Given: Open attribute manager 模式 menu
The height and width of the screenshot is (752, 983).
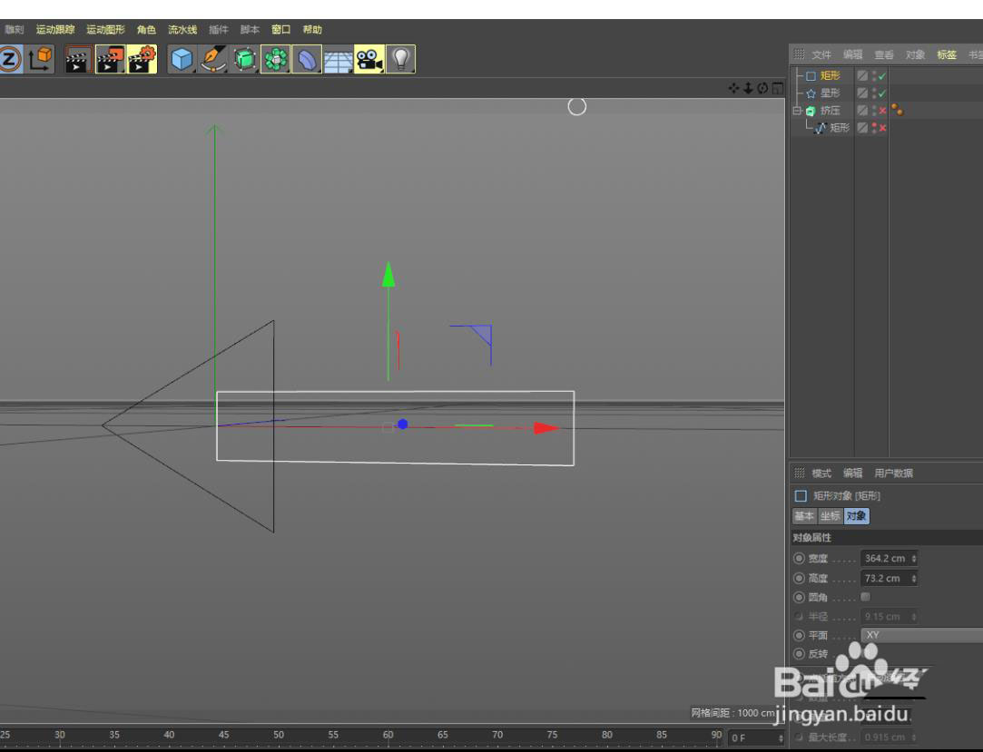Looking at the screenshot, I should (821, 474).
